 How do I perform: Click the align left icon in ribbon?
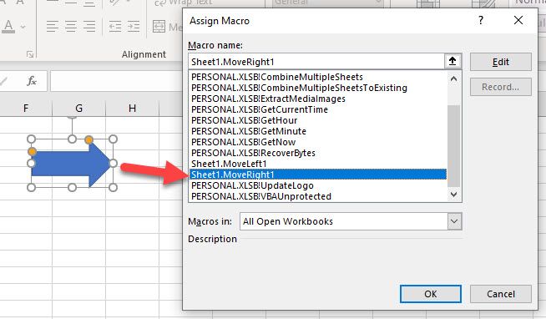53,27
